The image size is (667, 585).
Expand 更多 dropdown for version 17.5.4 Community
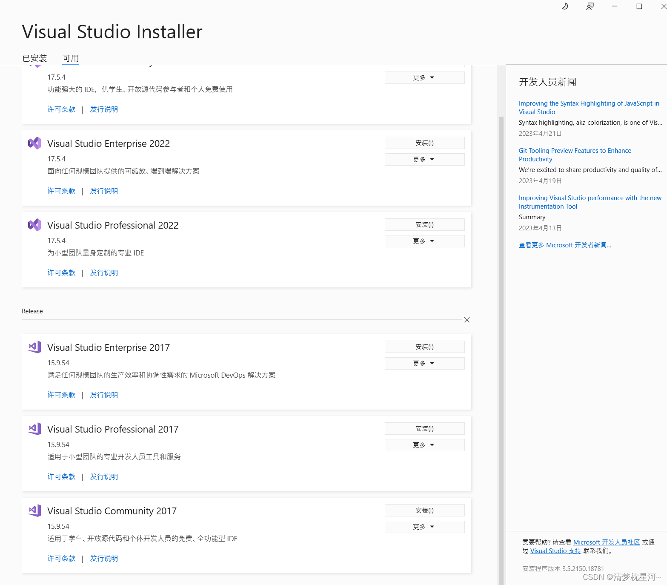point(424,77)
